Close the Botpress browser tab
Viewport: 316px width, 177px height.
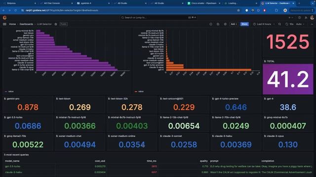[x=35, y=3]
